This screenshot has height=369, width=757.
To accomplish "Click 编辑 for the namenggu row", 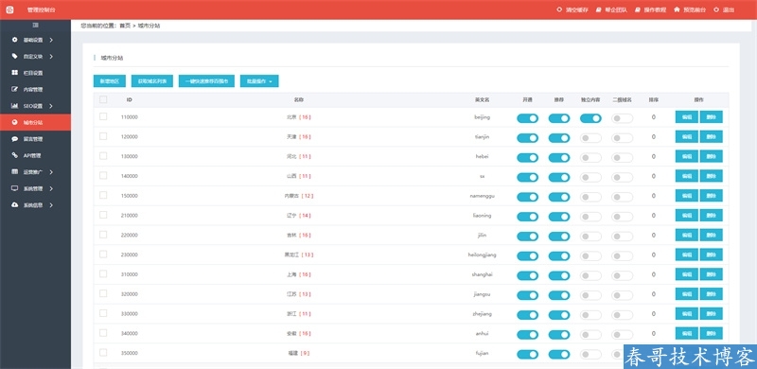I will pos(687,196).
